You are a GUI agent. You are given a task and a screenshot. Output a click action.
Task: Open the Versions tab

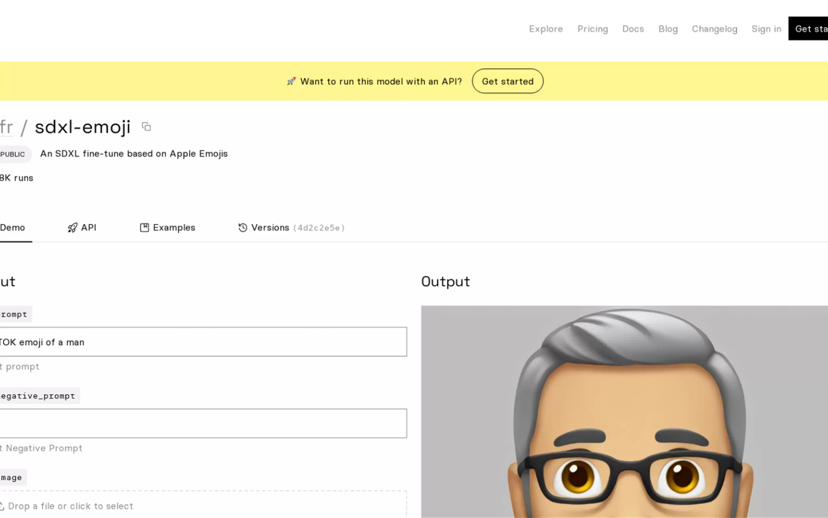(x=270, y=228)
